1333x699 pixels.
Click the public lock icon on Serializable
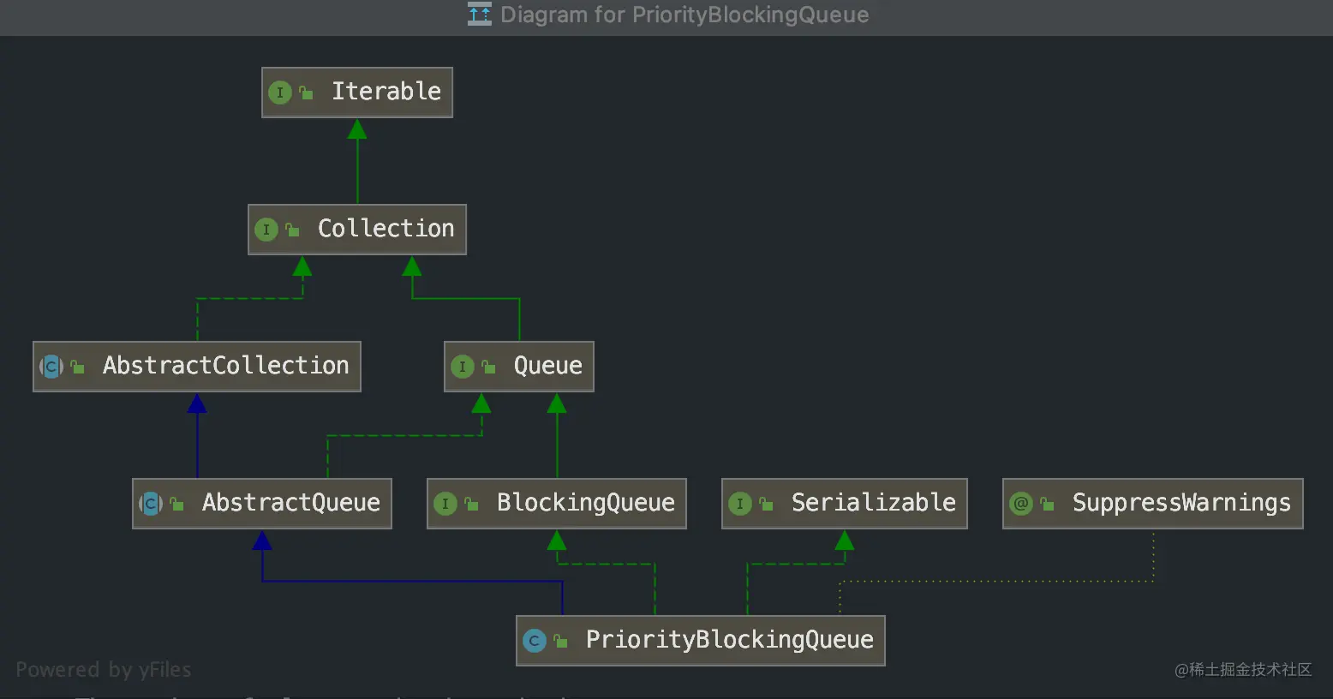pos(766,504)
